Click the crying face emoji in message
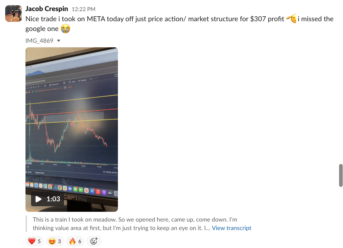This screenshot has width=343, height=248. click(x=65, y=29)
